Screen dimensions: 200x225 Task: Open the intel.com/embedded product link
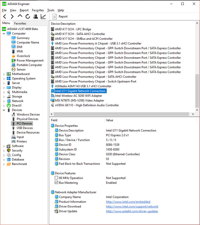128,202
